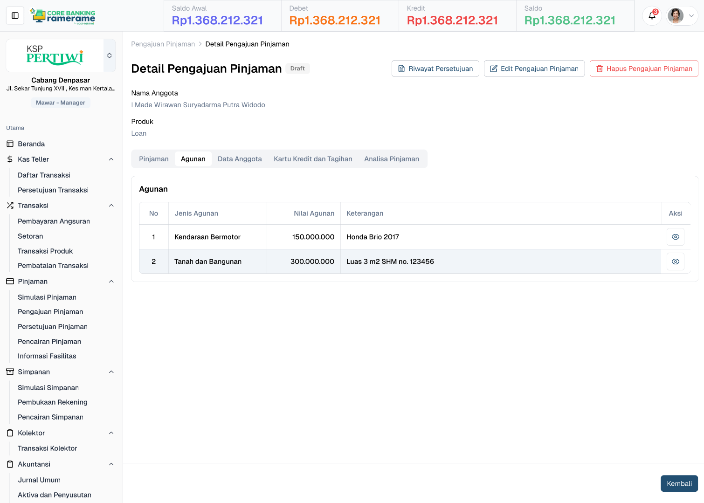This screenshot has height=503, width=704.
Task: Toggle the sidebar panel icon
Action: 15,16
